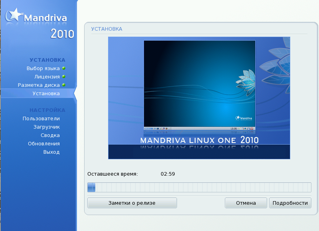
Task: Click the УСТАНОВКА section header in sidebar
Action: coord(47,60)
